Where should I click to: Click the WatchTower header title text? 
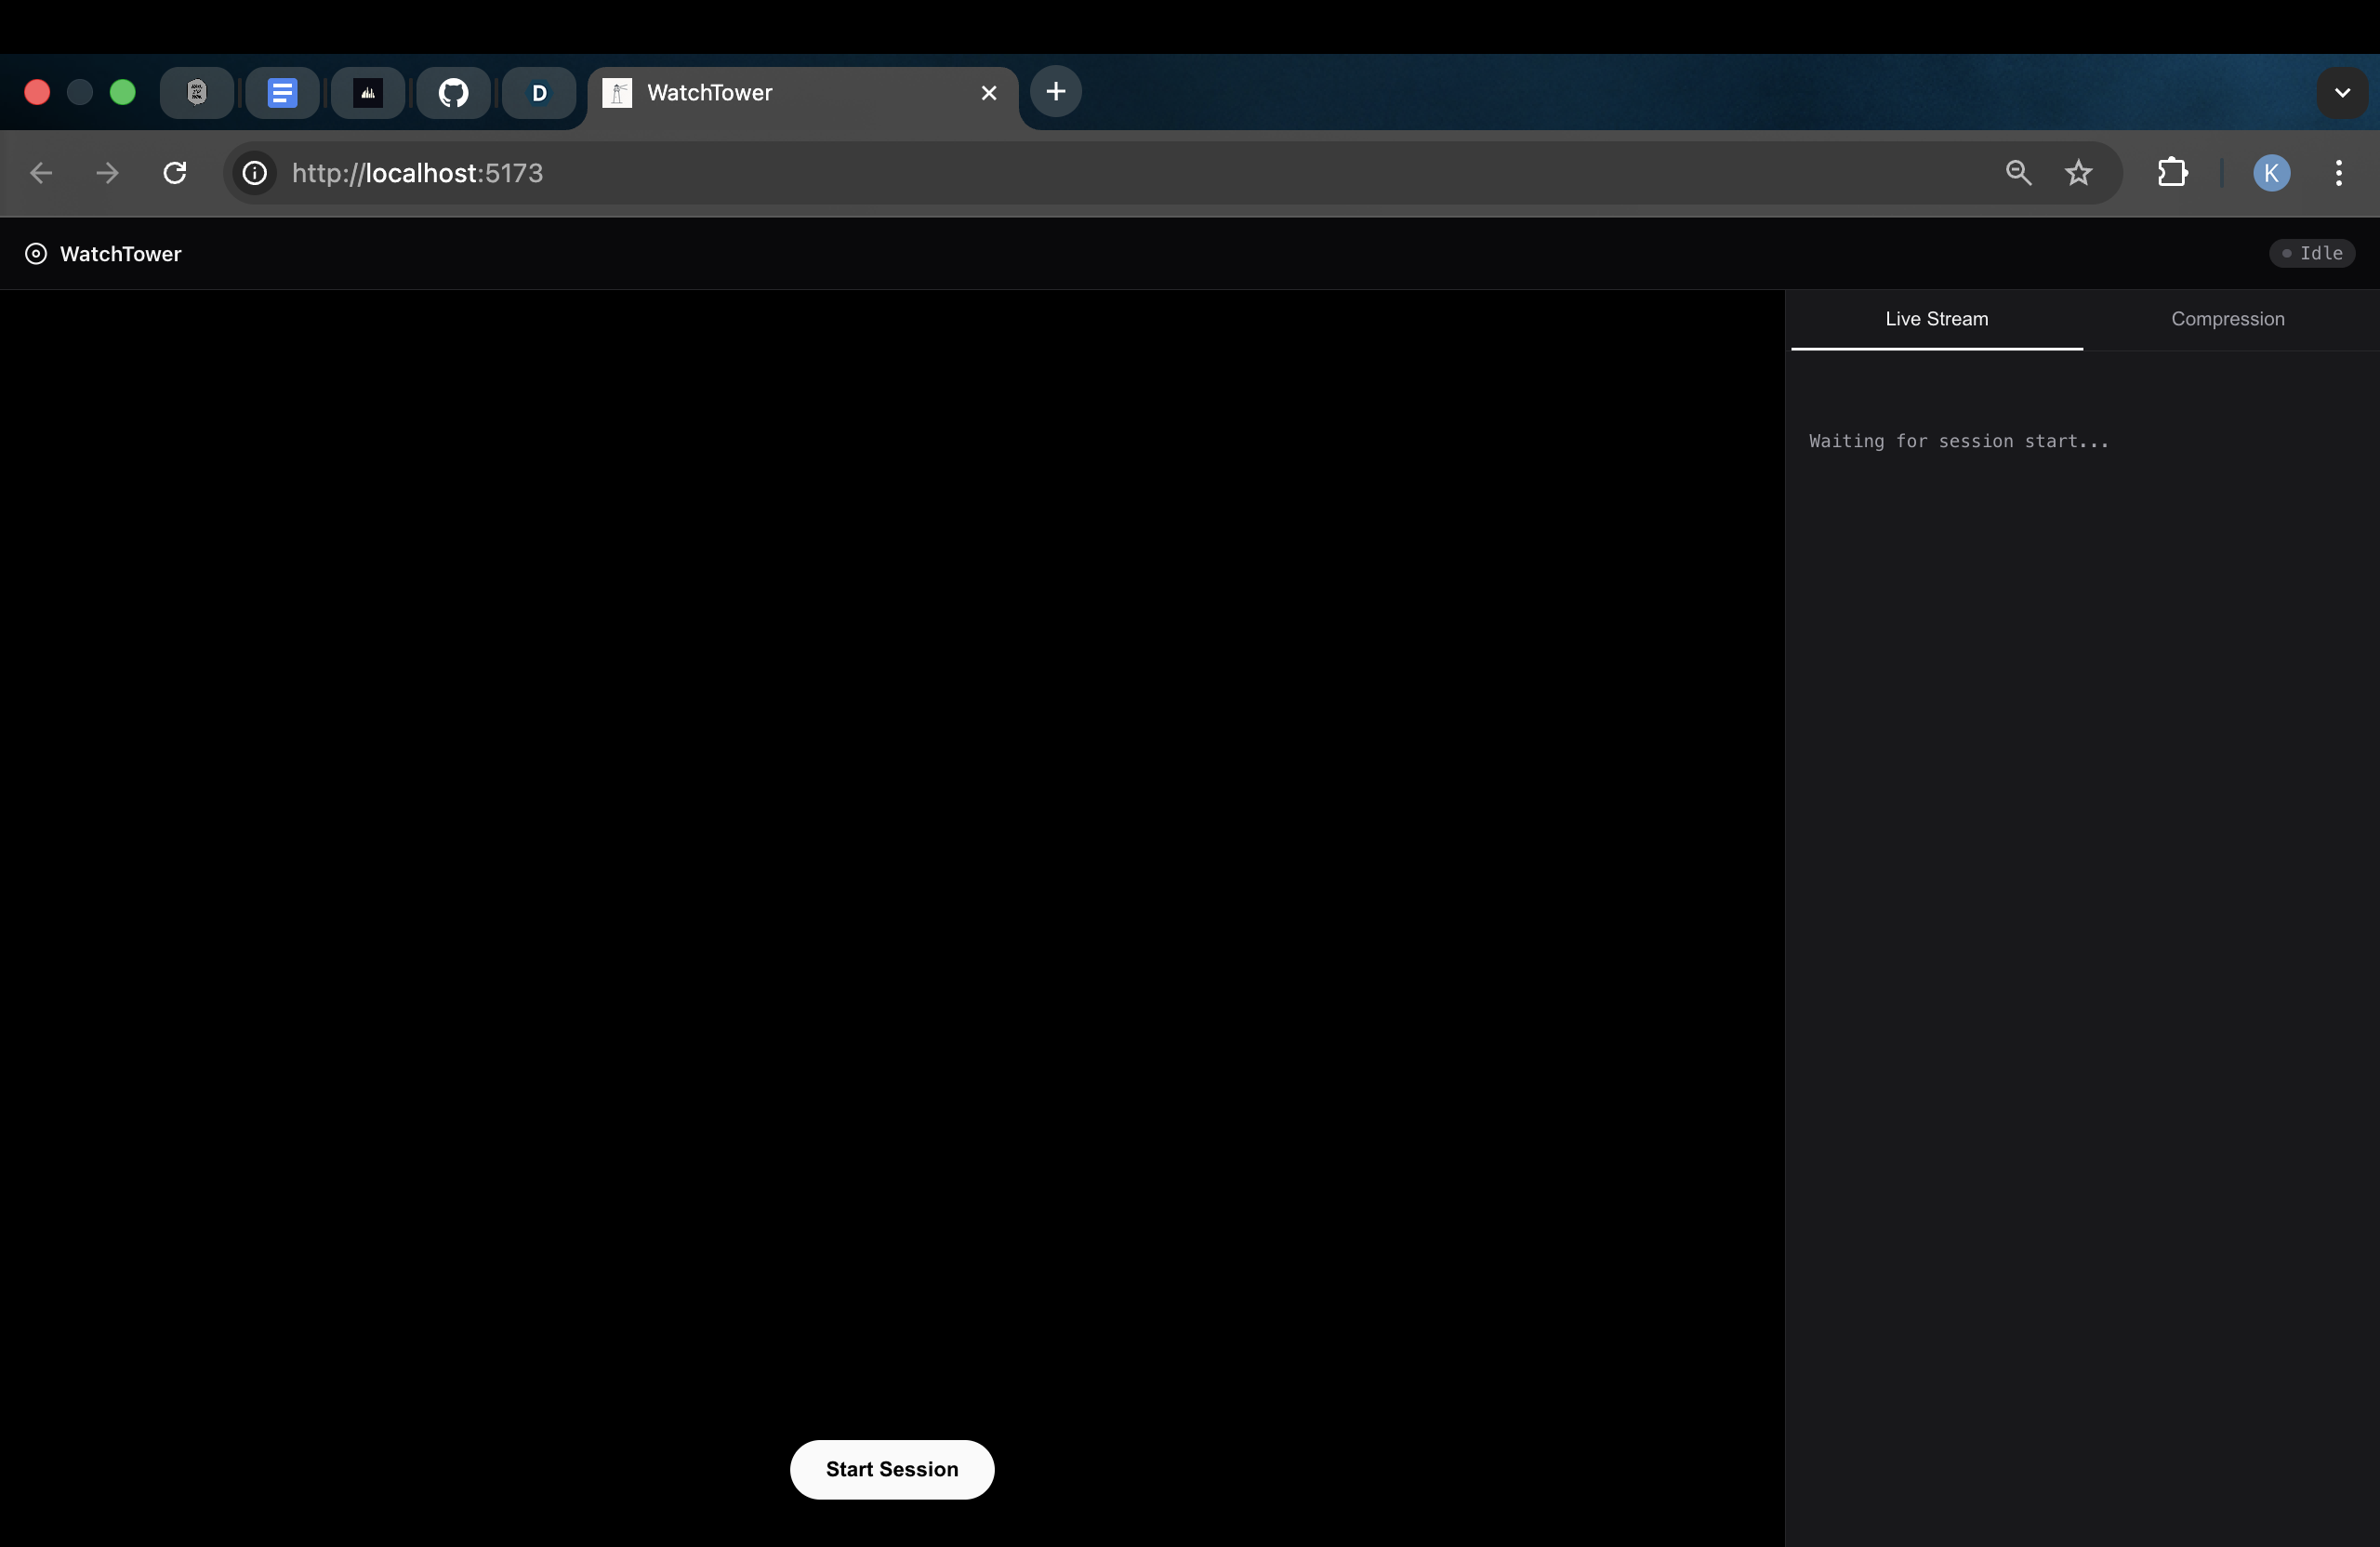pyautogui.click(x=120, y=254)
